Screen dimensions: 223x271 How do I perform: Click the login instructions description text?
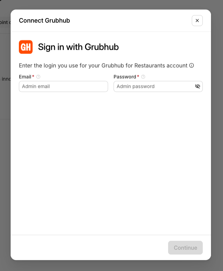[103, 66]
